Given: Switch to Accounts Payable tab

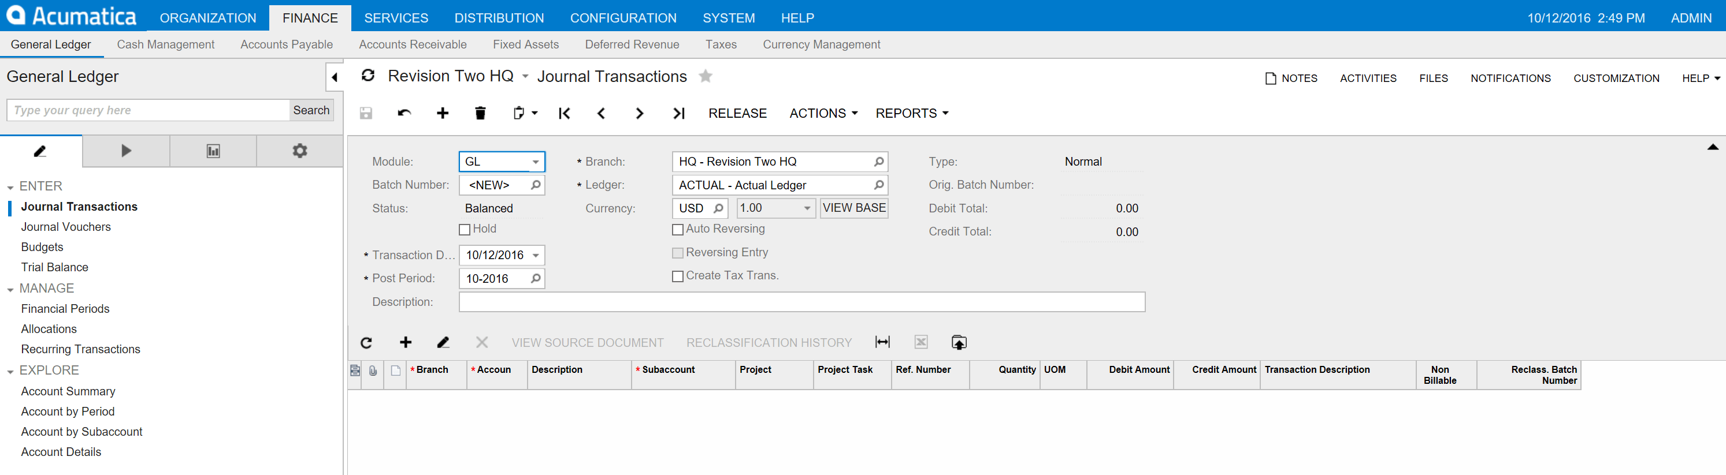Looking at the screenshot, I should (286, 45).
